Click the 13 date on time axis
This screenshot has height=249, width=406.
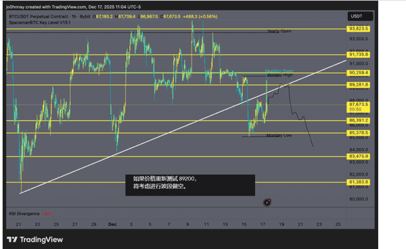[225, 225]
